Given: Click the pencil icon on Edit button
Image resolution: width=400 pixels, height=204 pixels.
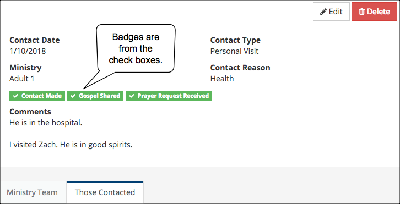Looking at the screenshot, I should point(323,12).
